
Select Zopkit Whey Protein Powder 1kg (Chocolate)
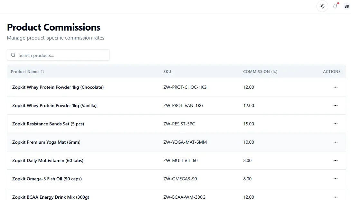[58, 87]
